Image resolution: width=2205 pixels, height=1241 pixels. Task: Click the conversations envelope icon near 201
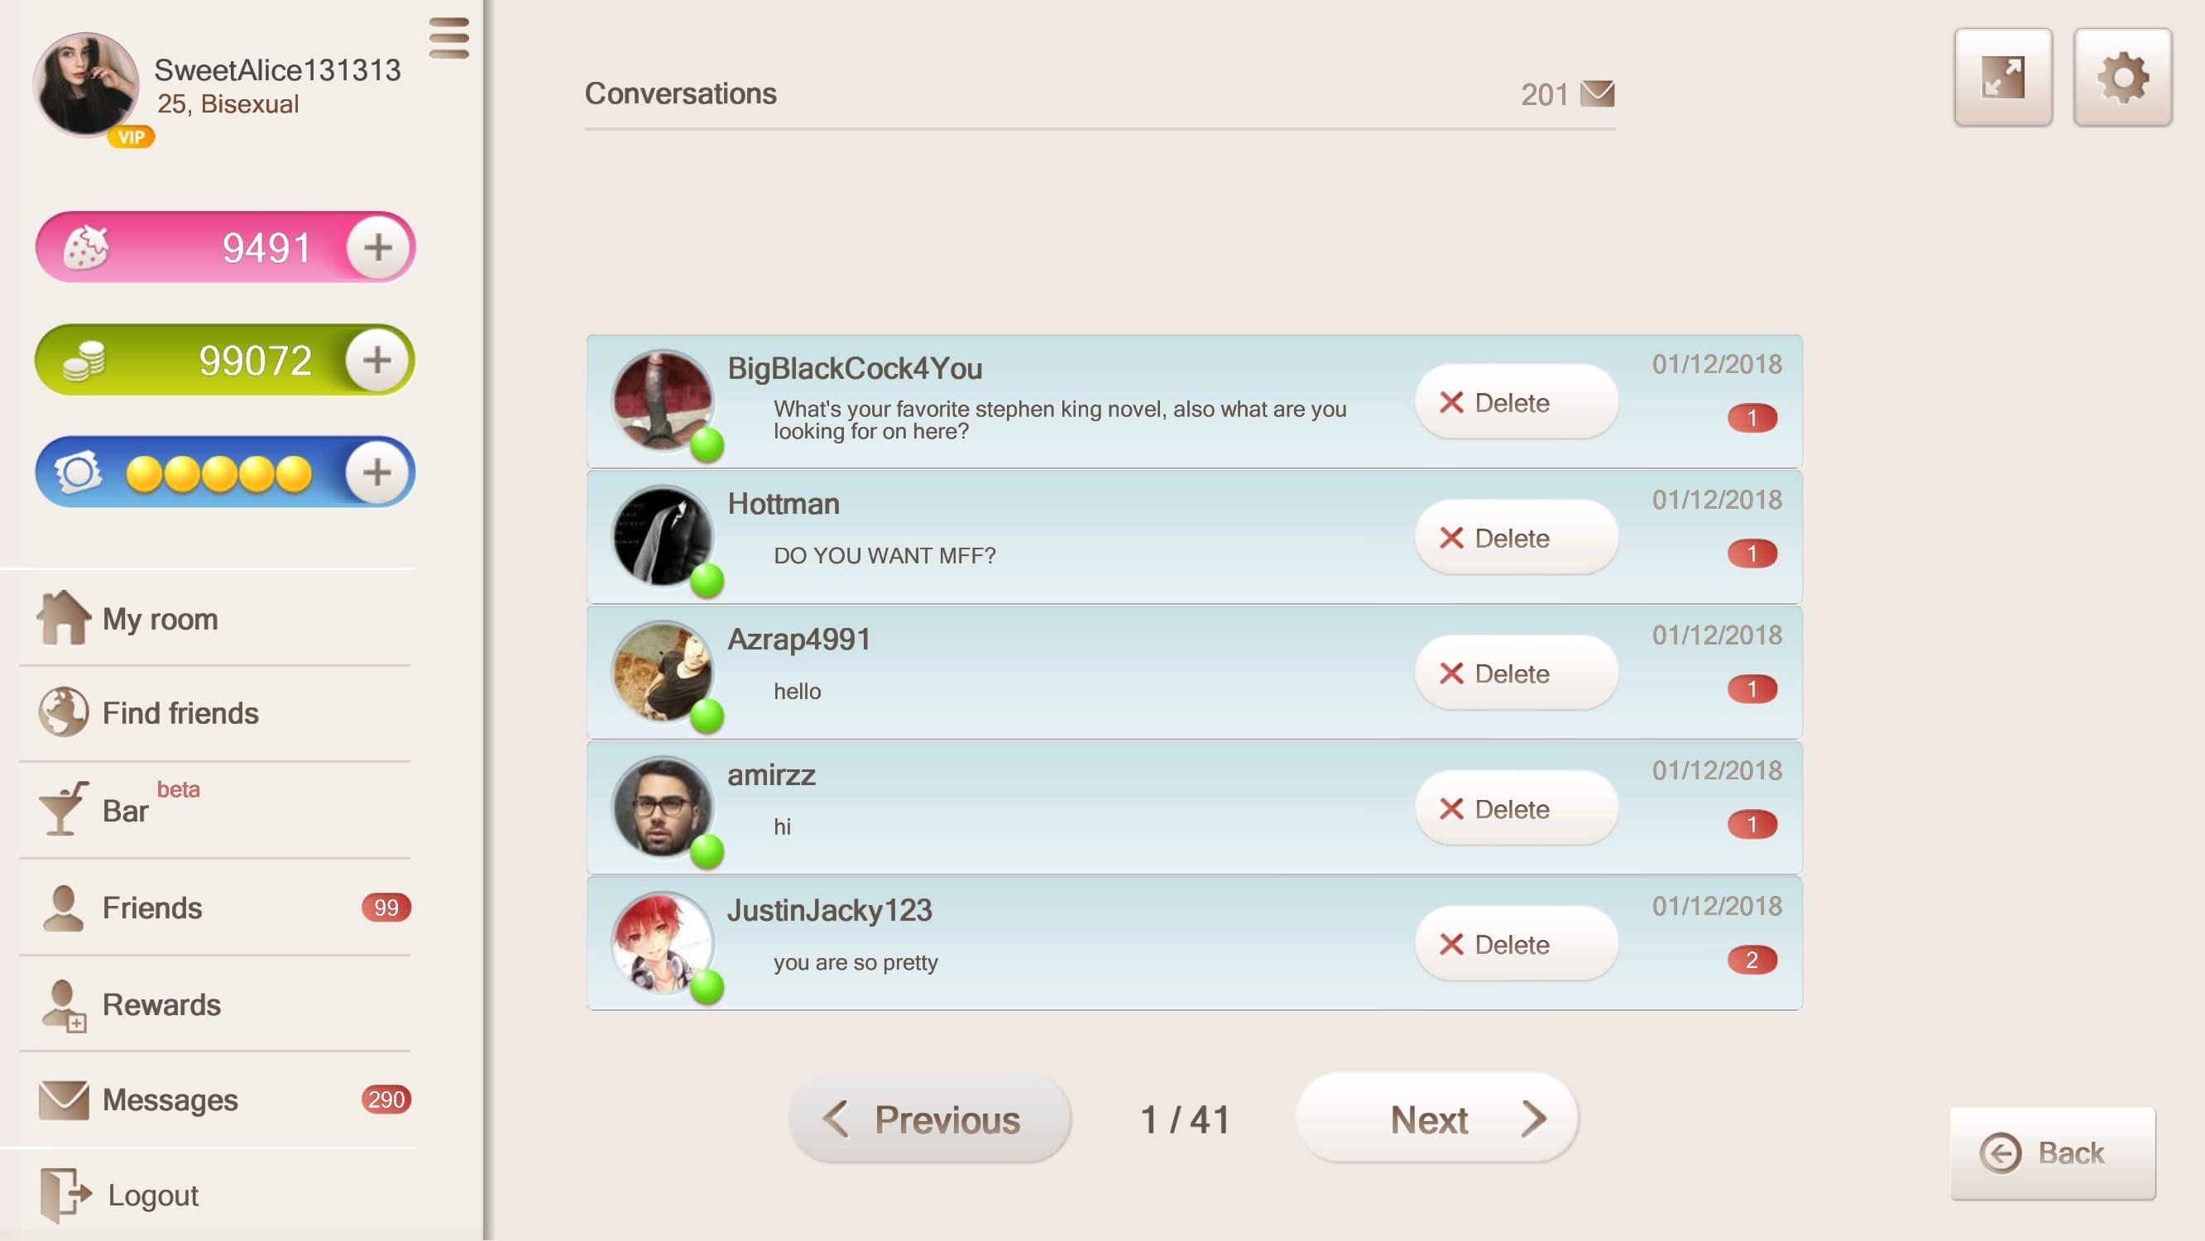(x=1597, y=93)
